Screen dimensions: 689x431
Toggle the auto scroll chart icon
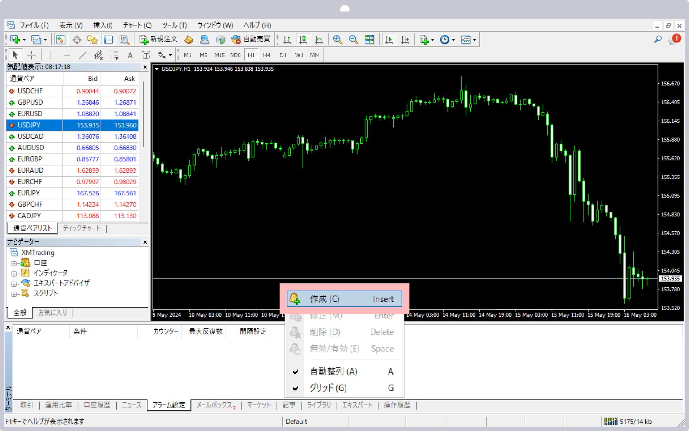click(x=389, y=40)
